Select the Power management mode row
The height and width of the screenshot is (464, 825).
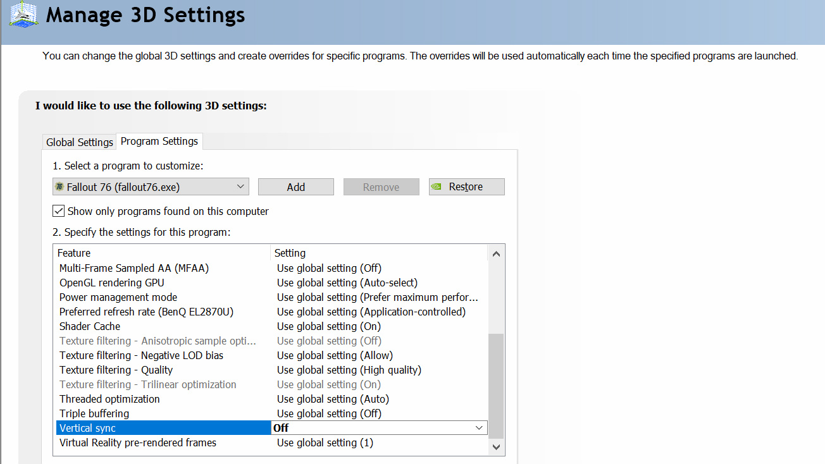(118, 297)
